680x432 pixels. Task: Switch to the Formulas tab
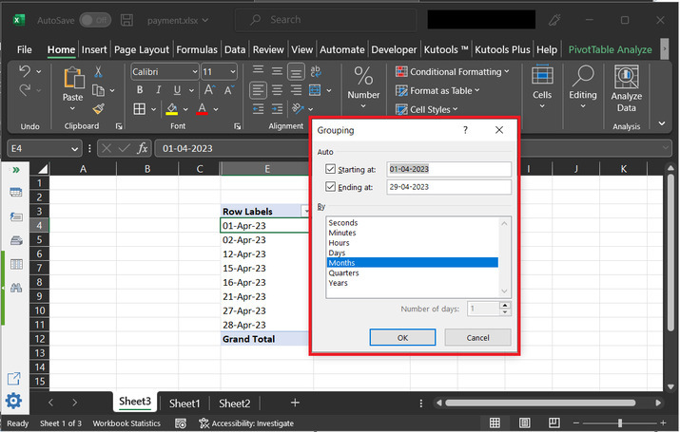(x=197, y=49)
